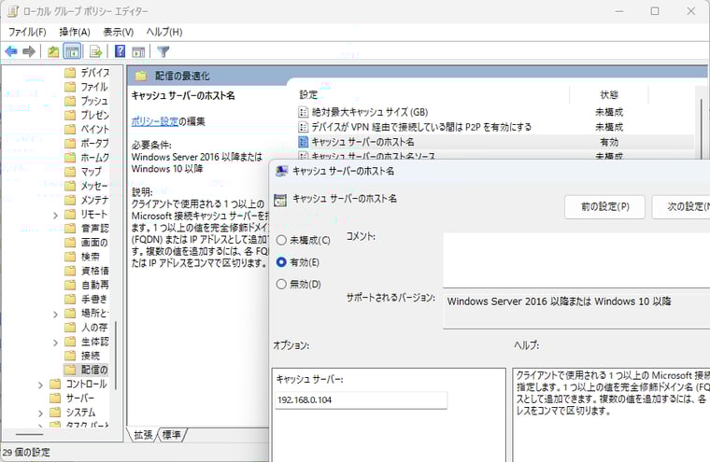Click the Export list toolbar icon

95,51
